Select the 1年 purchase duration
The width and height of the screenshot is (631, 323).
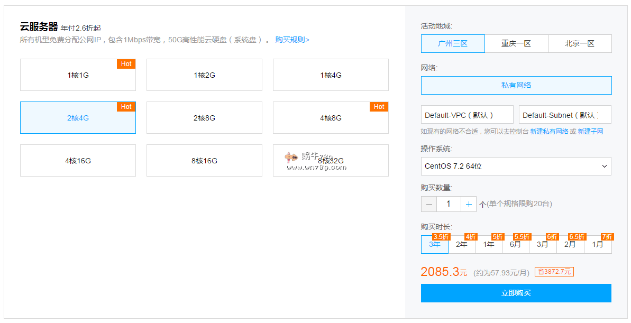coord(489,244)
